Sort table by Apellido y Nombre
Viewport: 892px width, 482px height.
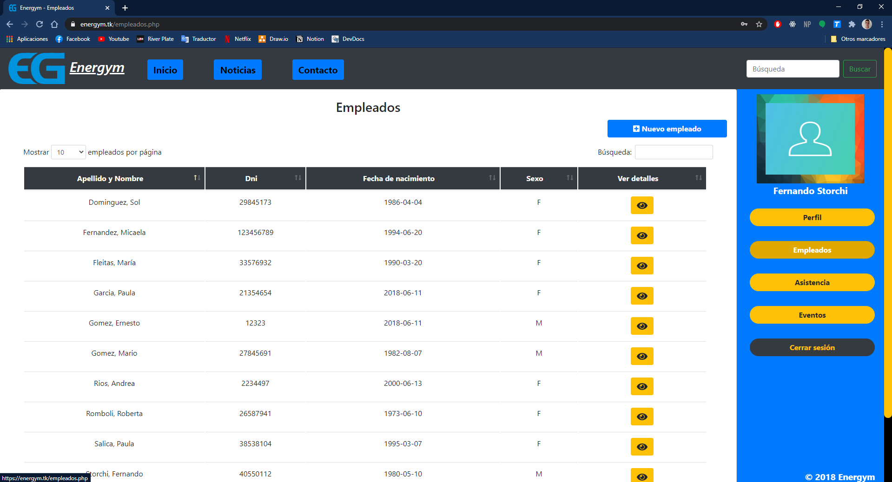click(x=114, y=178)
